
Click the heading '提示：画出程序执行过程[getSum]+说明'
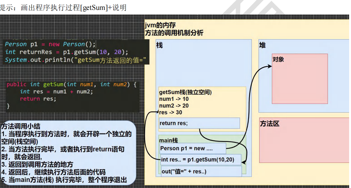[x=63, y=8]
